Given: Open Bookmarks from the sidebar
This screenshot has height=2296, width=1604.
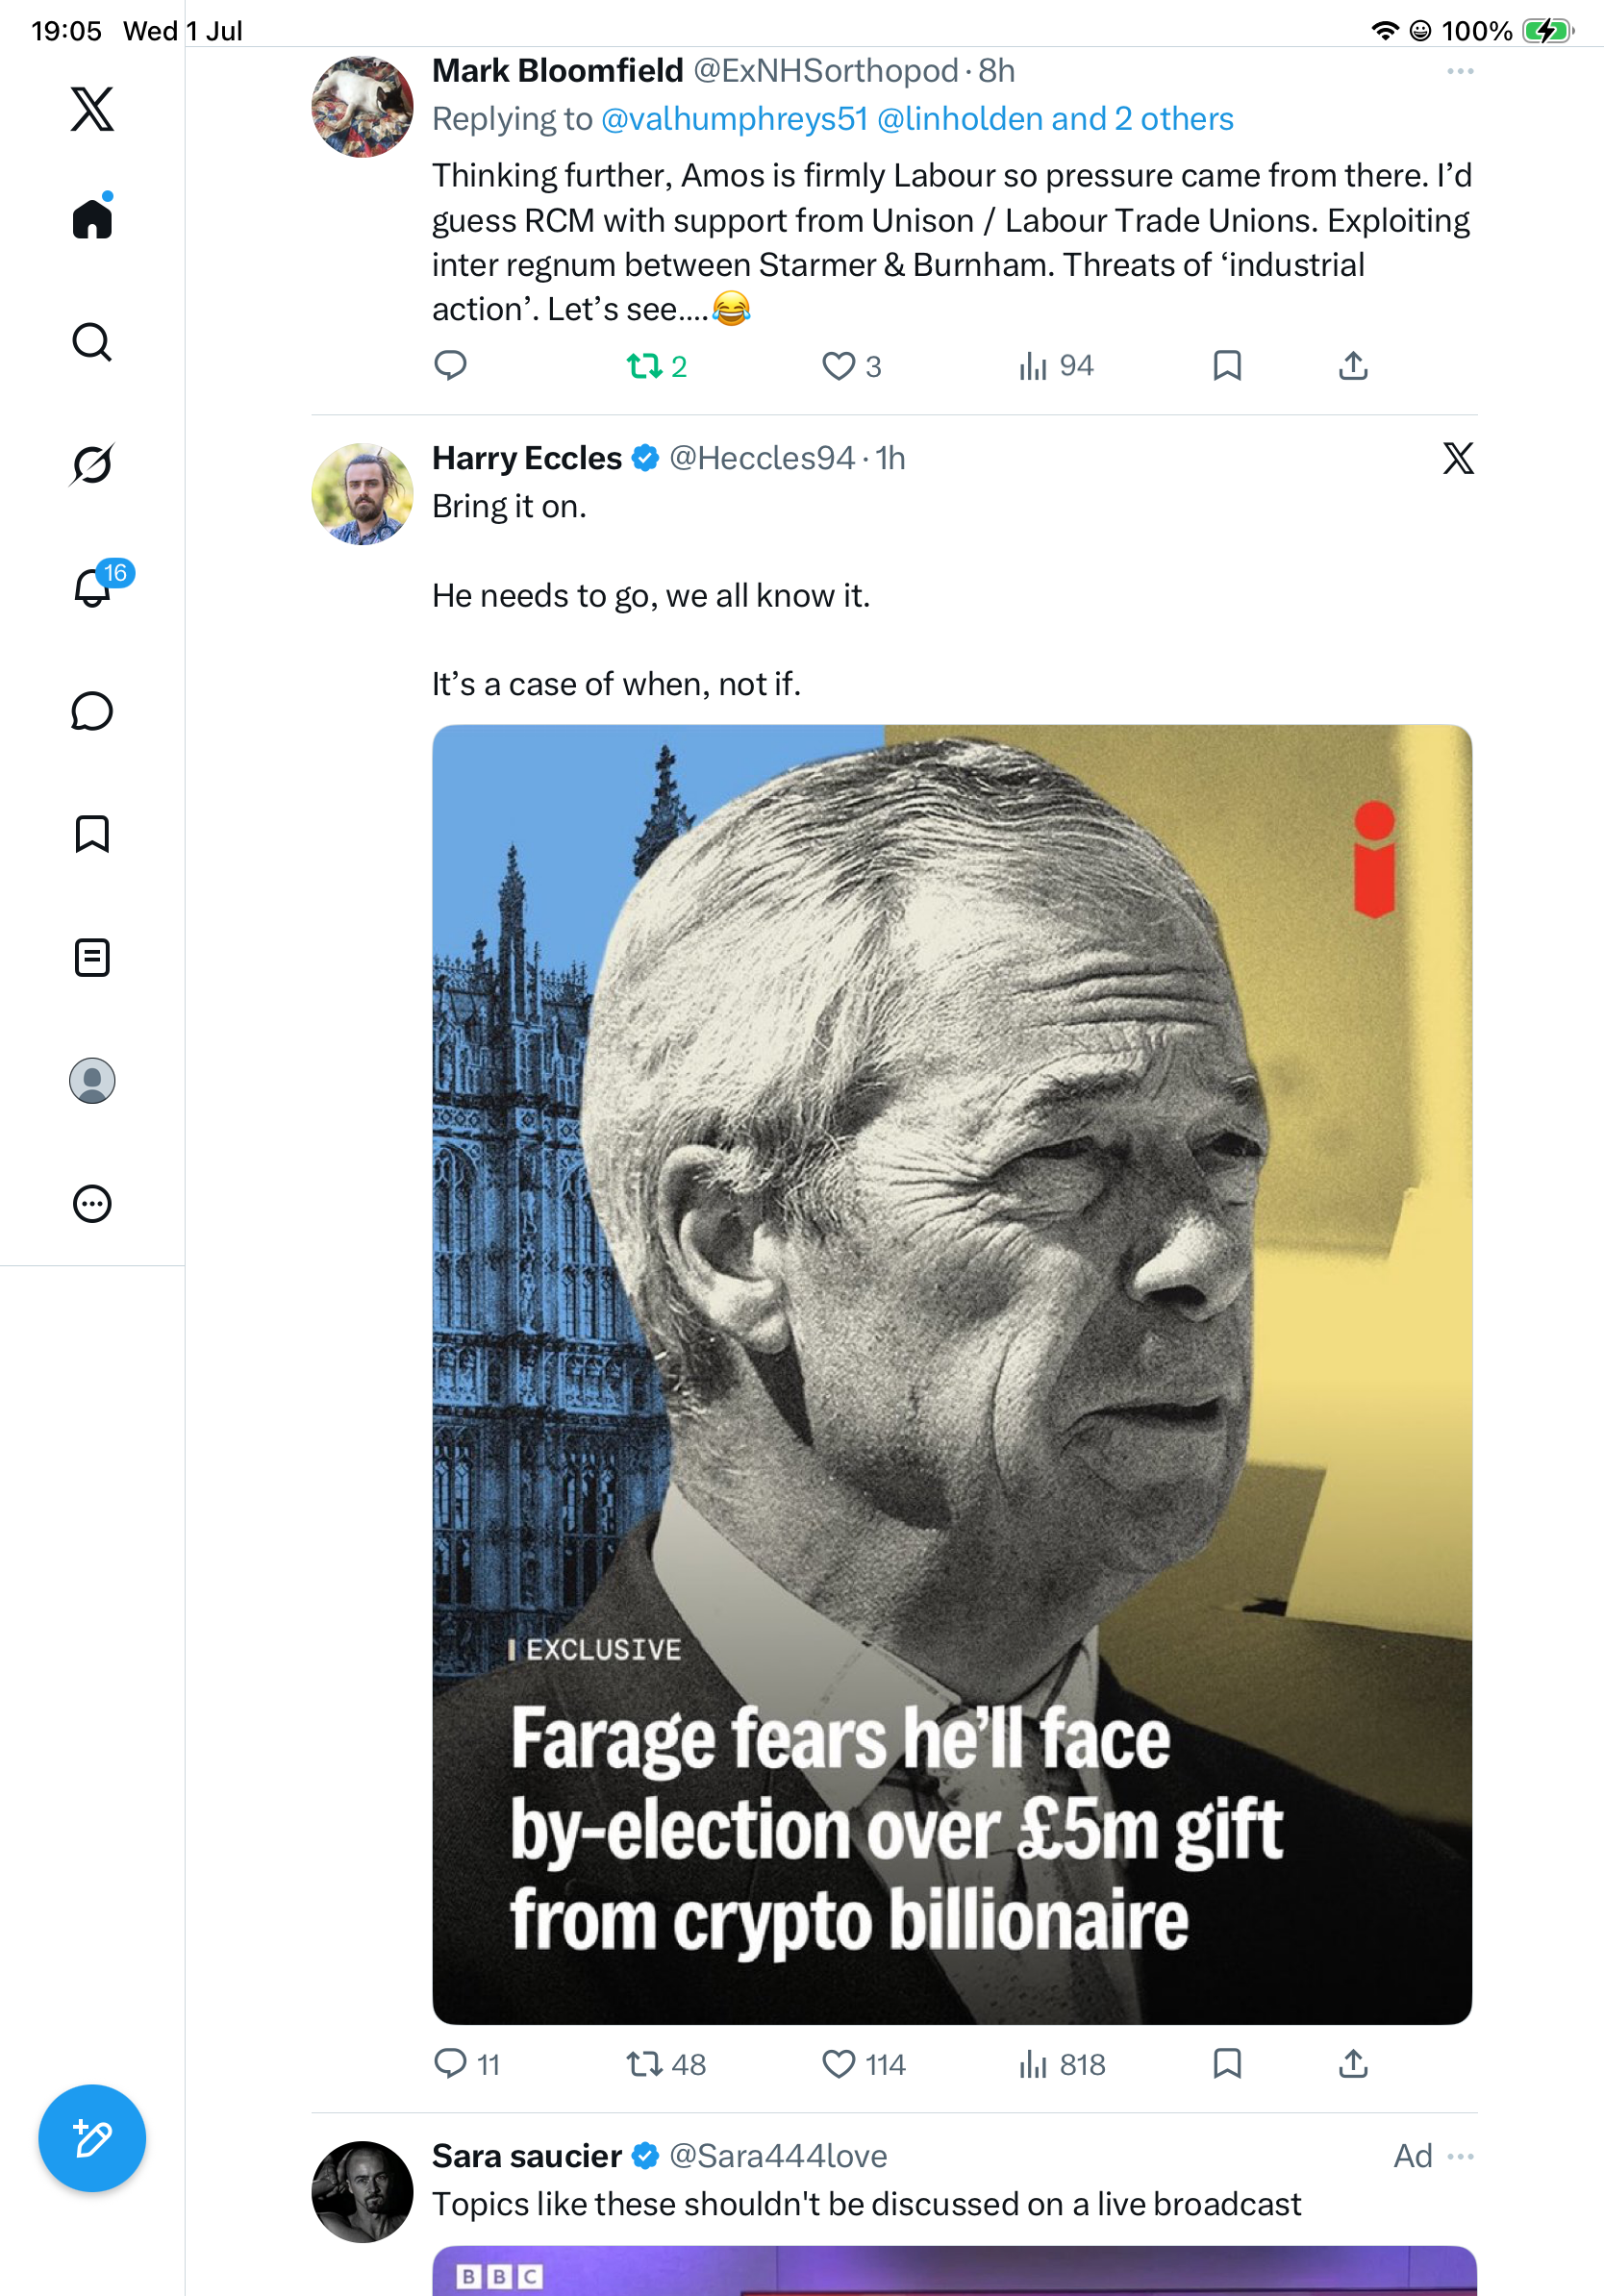Looking at the screenshot, I should point(92,834).
